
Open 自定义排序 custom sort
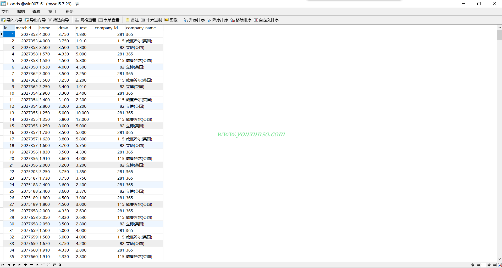coord(266,20)
